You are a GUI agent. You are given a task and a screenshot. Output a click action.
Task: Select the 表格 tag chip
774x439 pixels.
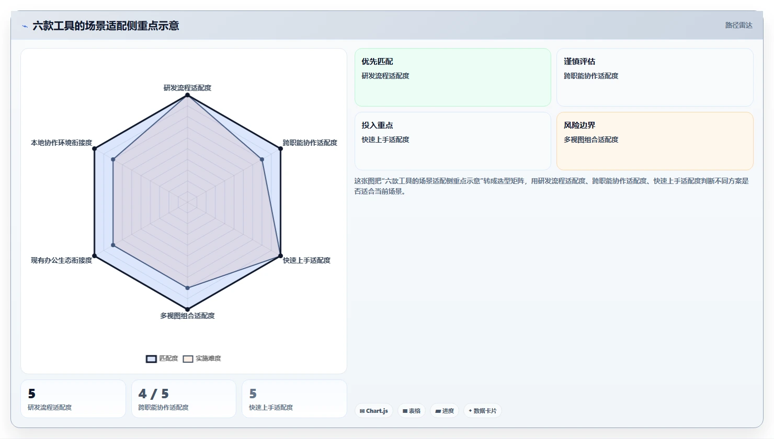(412, 411)
